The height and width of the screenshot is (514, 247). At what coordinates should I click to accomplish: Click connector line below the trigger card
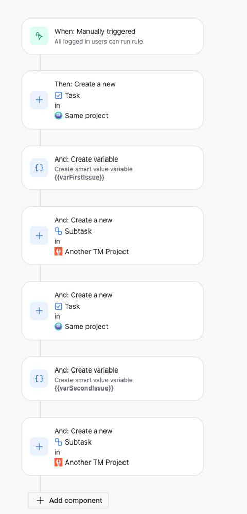[x=40, y=62]
